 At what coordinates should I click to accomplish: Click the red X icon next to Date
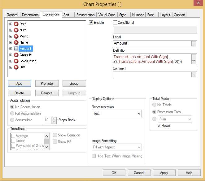point(16,24)
